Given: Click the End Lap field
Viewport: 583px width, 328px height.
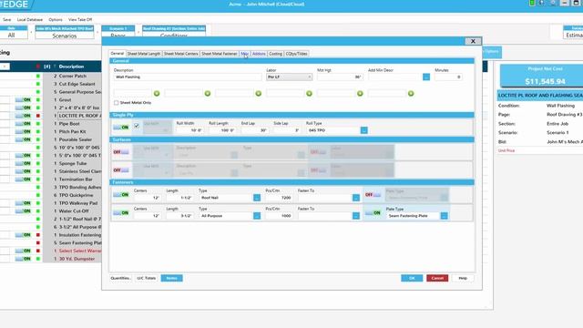Looking at the screenshot, I should [x=254, y=130].
